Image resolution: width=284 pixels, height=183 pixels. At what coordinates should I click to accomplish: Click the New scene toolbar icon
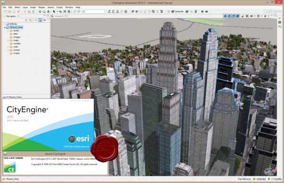5,11
